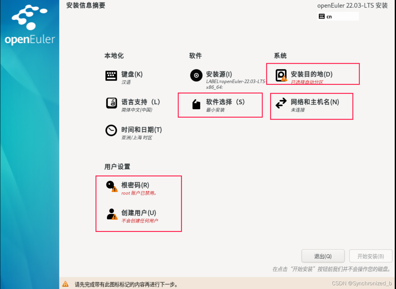Open 键盘(K) settings

tap(132, 74)
